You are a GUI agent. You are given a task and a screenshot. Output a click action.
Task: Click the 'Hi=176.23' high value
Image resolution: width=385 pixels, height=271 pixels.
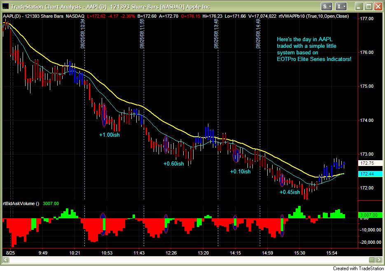tap(212, 16)
